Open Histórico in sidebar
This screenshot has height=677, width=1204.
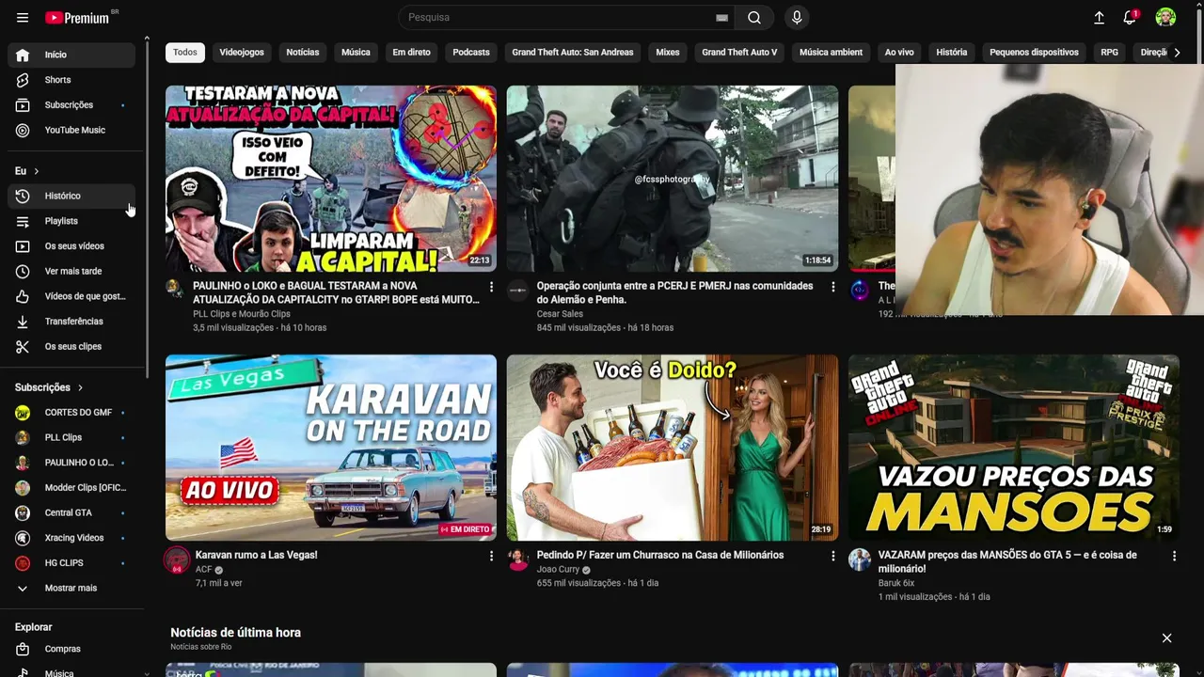71,196
